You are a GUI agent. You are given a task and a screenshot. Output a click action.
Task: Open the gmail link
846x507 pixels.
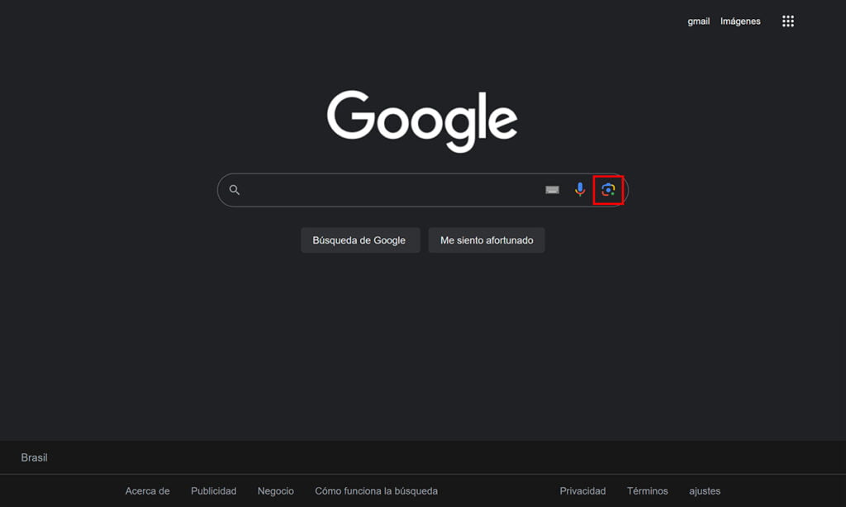(698, 21)
